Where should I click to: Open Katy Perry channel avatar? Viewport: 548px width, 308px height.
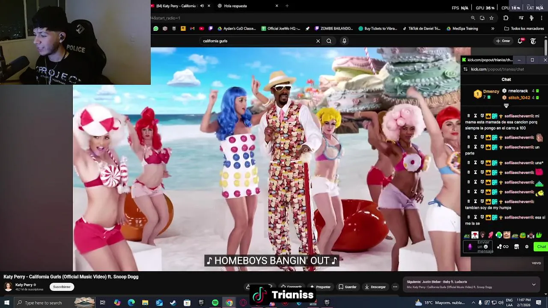(x=8, y=287)
